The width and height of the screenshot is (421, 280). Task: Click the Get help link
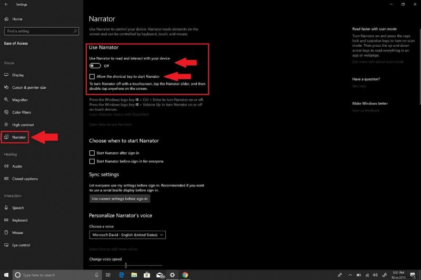[359, 86]
